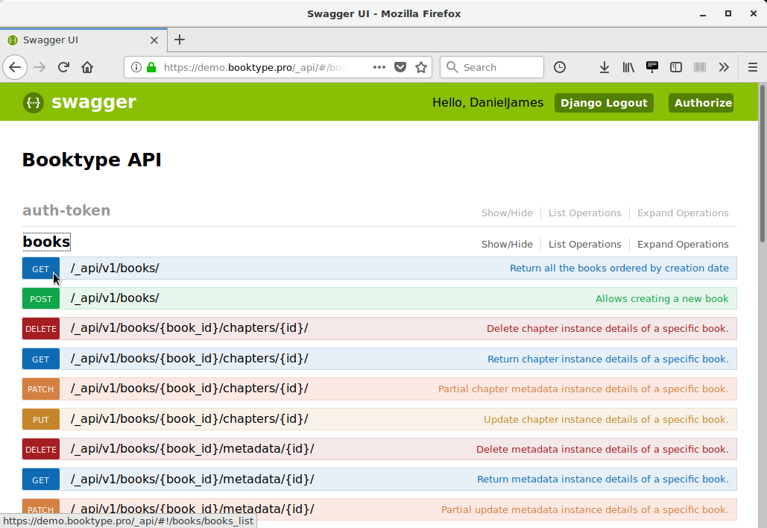
Task: Click the swagger title link
Action: [93, 101]
